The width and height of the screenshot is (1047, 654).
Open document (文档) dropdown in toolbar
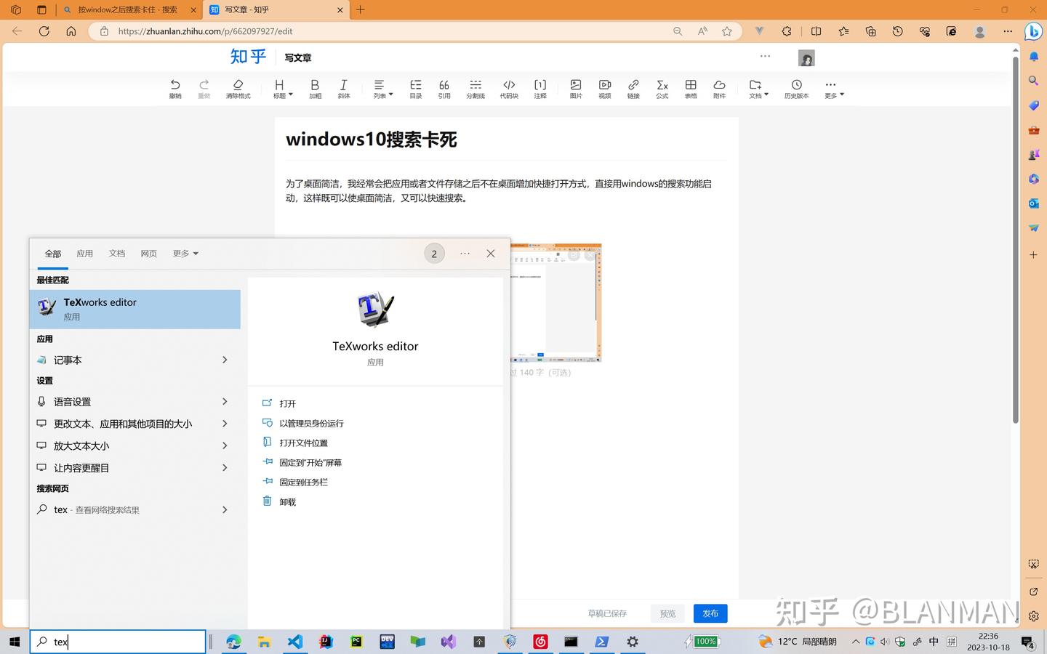click(758, 89)
